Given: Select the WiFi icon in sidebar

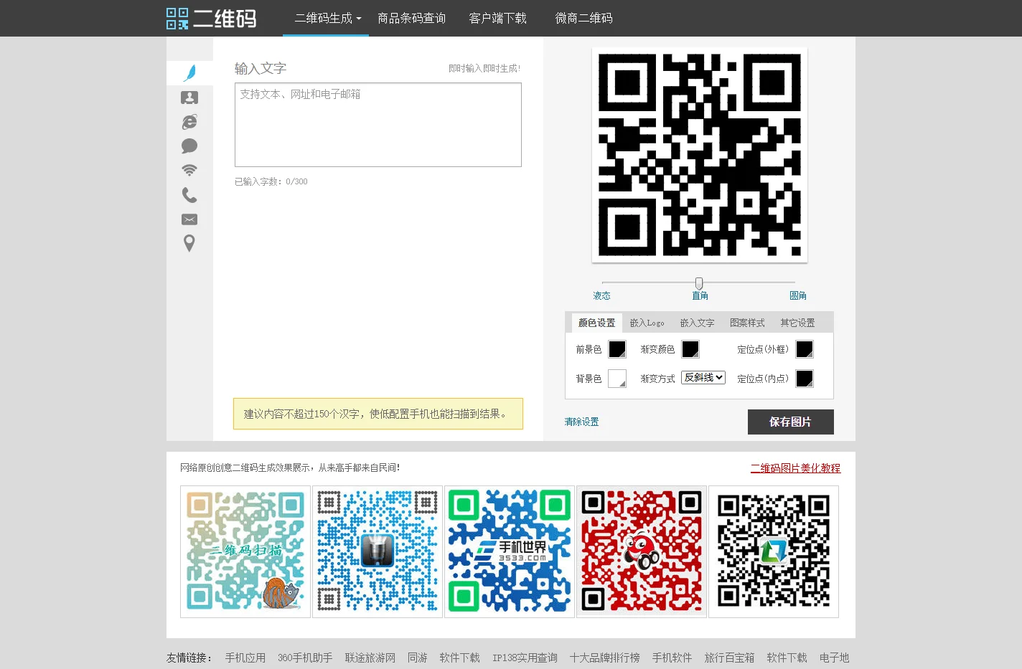Looking at the screenshot, I should 189,171.
